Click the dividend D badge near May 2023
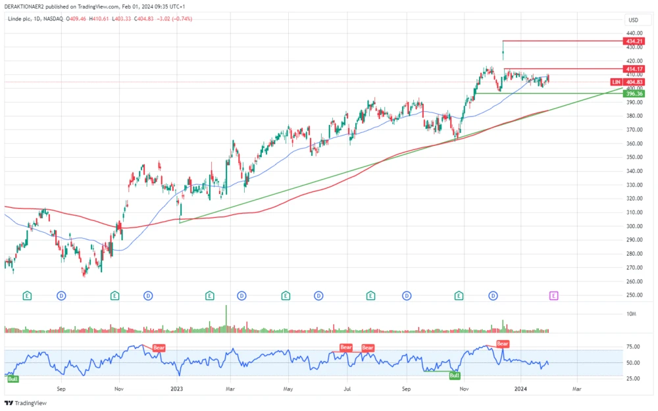This screenshot has width=658, height=411. click(318, 296)
